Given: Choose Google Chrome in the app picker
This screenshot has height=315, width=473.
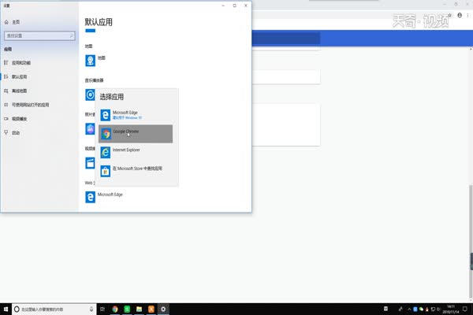Looking at the screenshot, I should pyautogui.click(x=136, y=134).
